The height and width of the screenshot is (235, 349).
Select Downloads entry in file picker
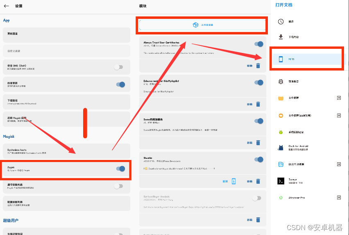pos(294,37)
